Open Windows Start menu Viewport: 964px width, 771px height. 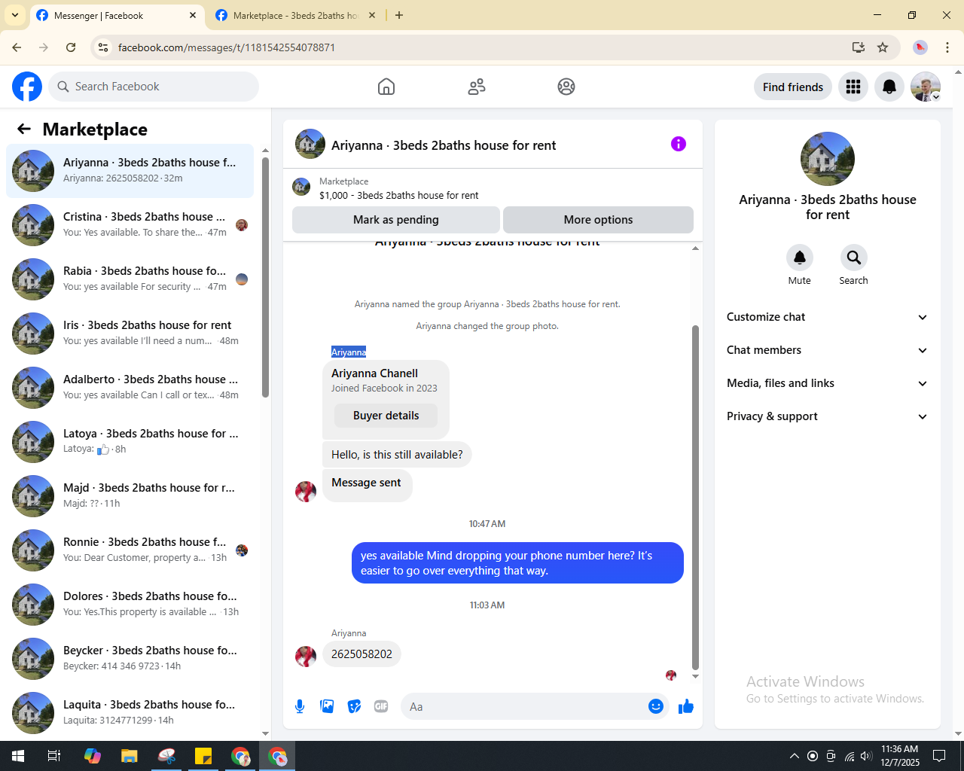click(18, 756)
